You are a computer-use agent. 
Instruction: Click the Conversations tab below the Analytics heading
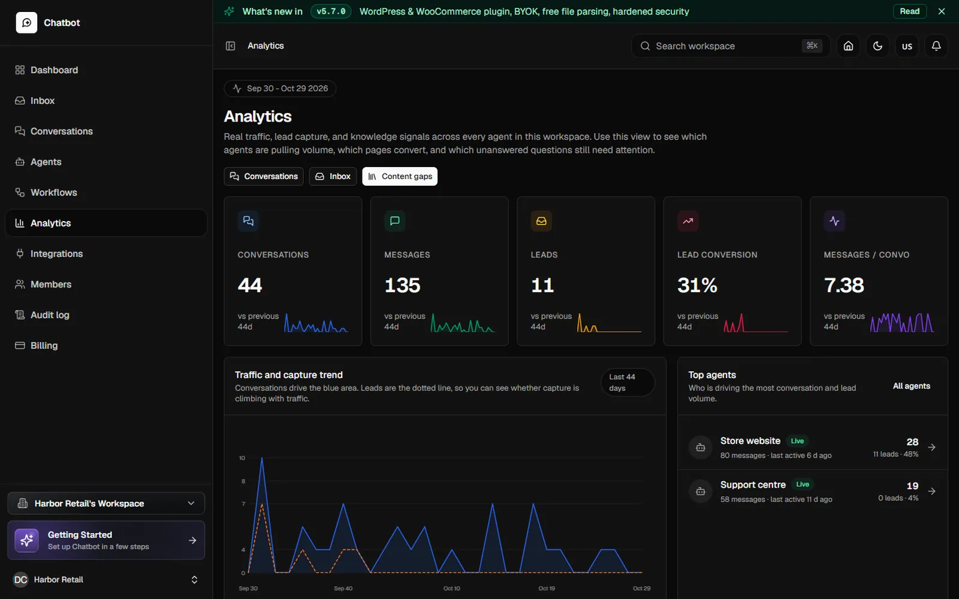coord(264,176)
